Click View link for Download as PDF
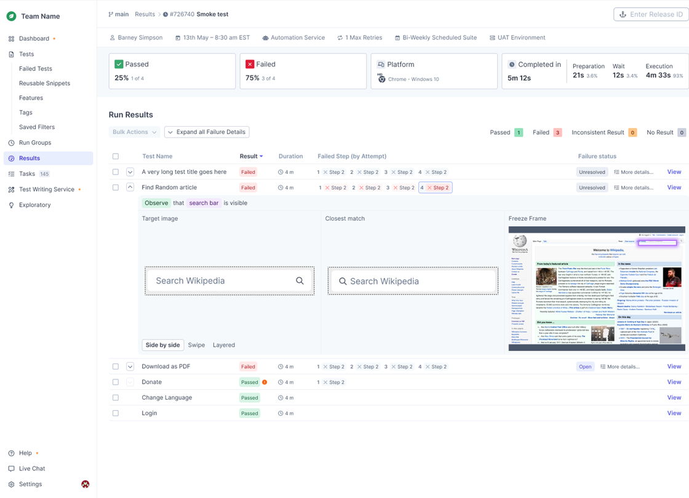The width and height of the screenshot is (689, 498). [x=674, y=366]
